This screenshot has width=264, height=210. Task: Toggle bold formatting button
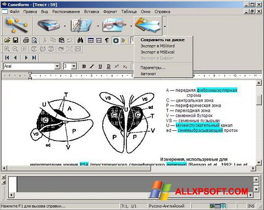point(84,67)
